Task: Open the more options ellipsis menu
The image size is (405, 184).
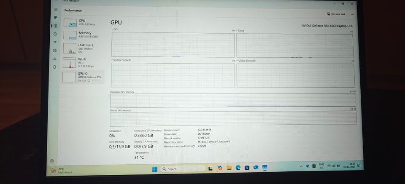Action: 353,14
